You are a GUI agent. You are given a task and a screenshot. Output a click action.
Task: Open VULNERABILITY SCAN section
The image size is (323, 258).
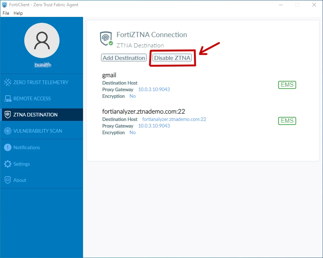[42, 131]
